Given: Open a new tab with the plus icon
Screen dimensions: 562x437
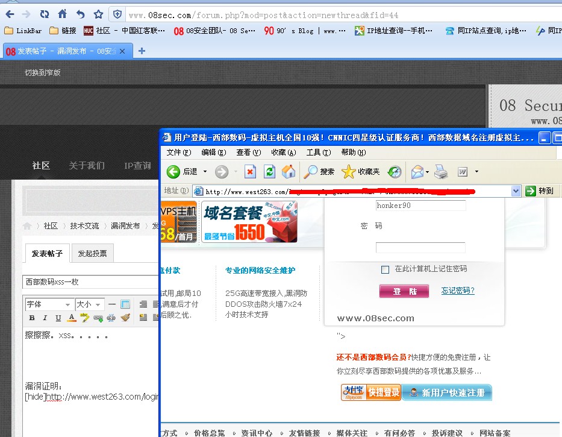Looking at the screenshot, I should click(x=142, y=51).
